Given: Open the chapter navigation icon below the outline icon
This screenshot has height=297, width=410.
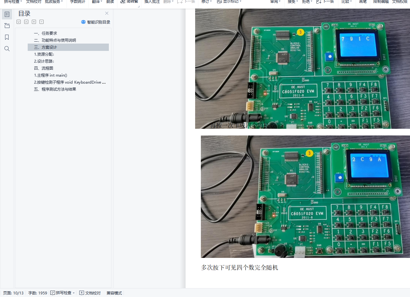Looking at the screenshot, I should click(7, 26).
